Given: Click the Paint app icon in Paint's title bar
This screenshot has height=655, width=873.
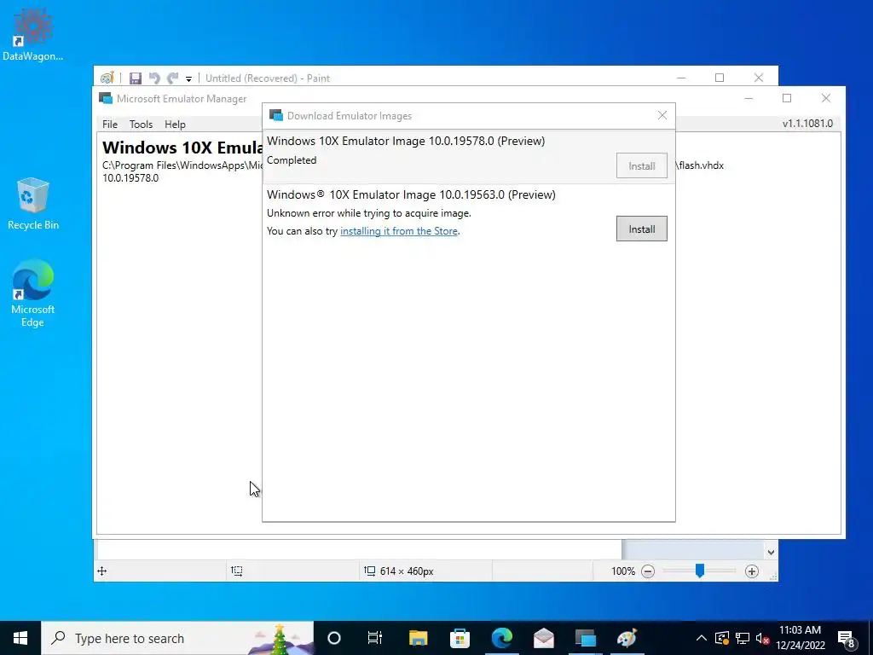Looking at the screenshot, I should point(107,78).
